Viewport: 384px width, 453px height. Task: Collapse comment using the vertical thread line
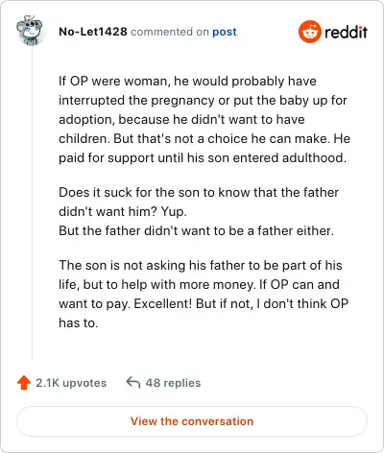32,204
